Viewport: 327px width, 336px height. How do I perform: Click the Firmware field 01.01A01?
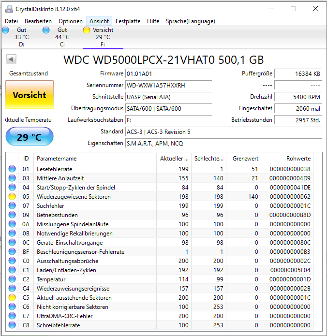click(168, 73)
